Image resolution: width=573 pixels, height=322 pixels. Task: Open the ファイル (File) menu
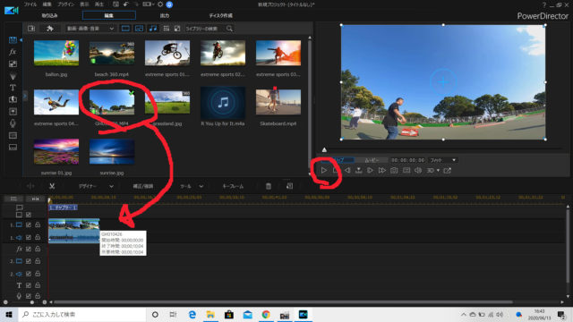click(x=30, y=4)
